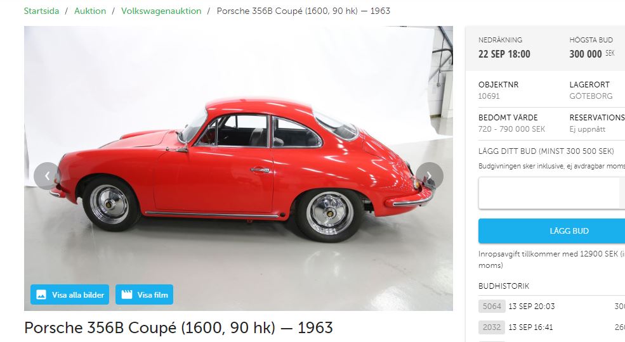Go to previous car photo arrow

(48, 176)
